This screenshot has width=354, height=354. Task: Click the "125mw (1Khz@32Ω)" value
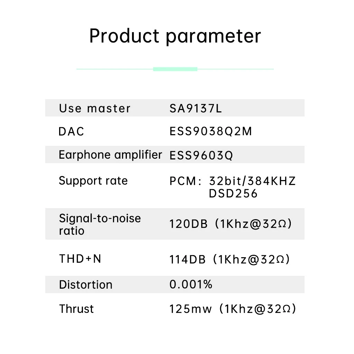click(x=233, y=309)
